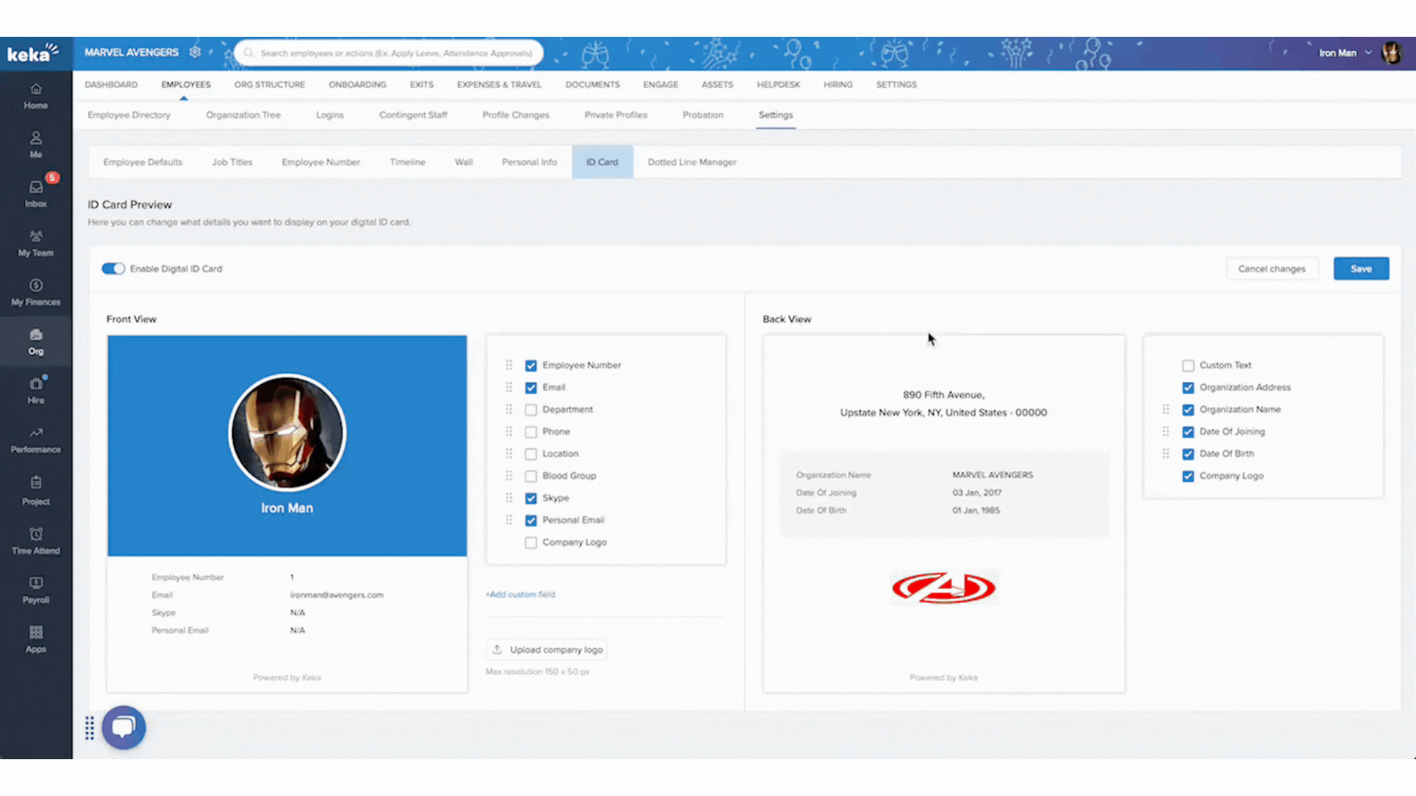This screenshot has width=1416, height=796.
Task: Open Time Attend sidebar icon
Action: click(35, 534)
